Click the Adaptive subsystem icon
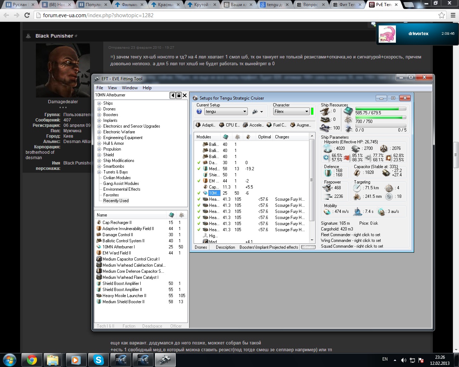The height and width of the screenshot is (367, 459). pyautogui.click(x=198, y=125)
